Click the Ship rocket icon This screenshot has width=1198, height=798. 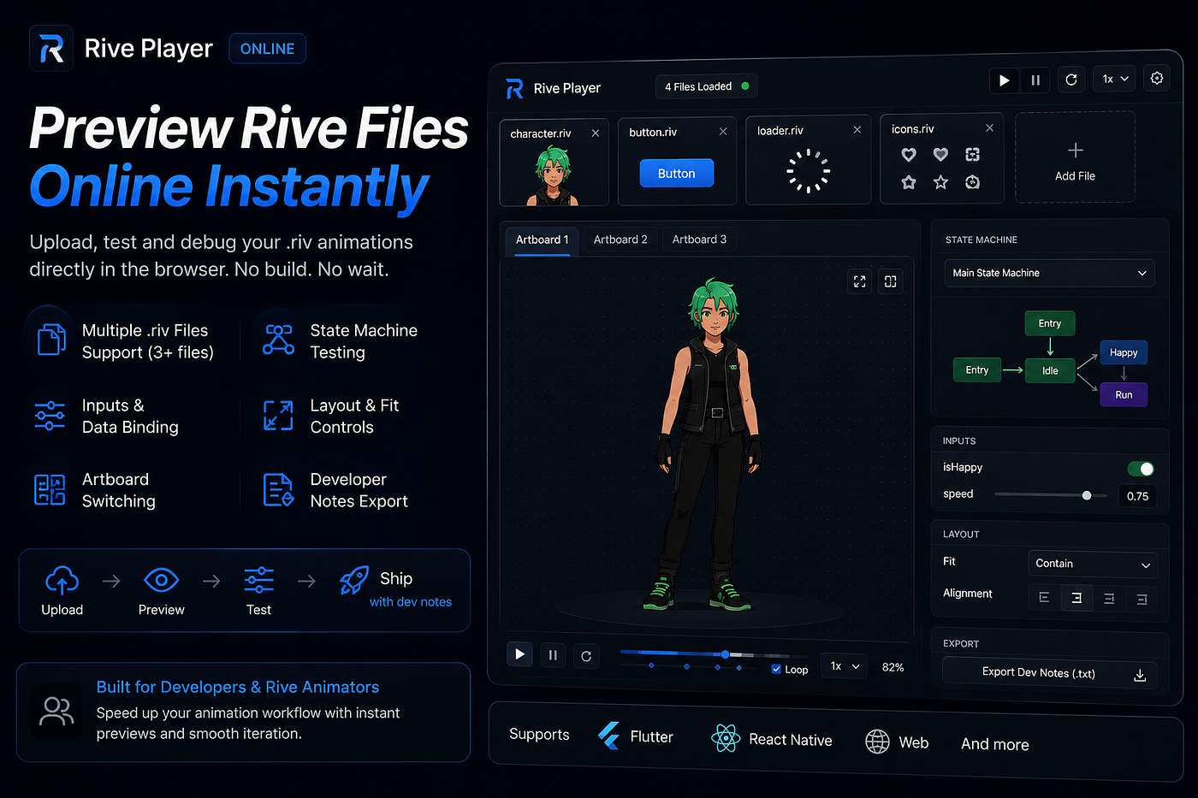click(x=354, y=580)
